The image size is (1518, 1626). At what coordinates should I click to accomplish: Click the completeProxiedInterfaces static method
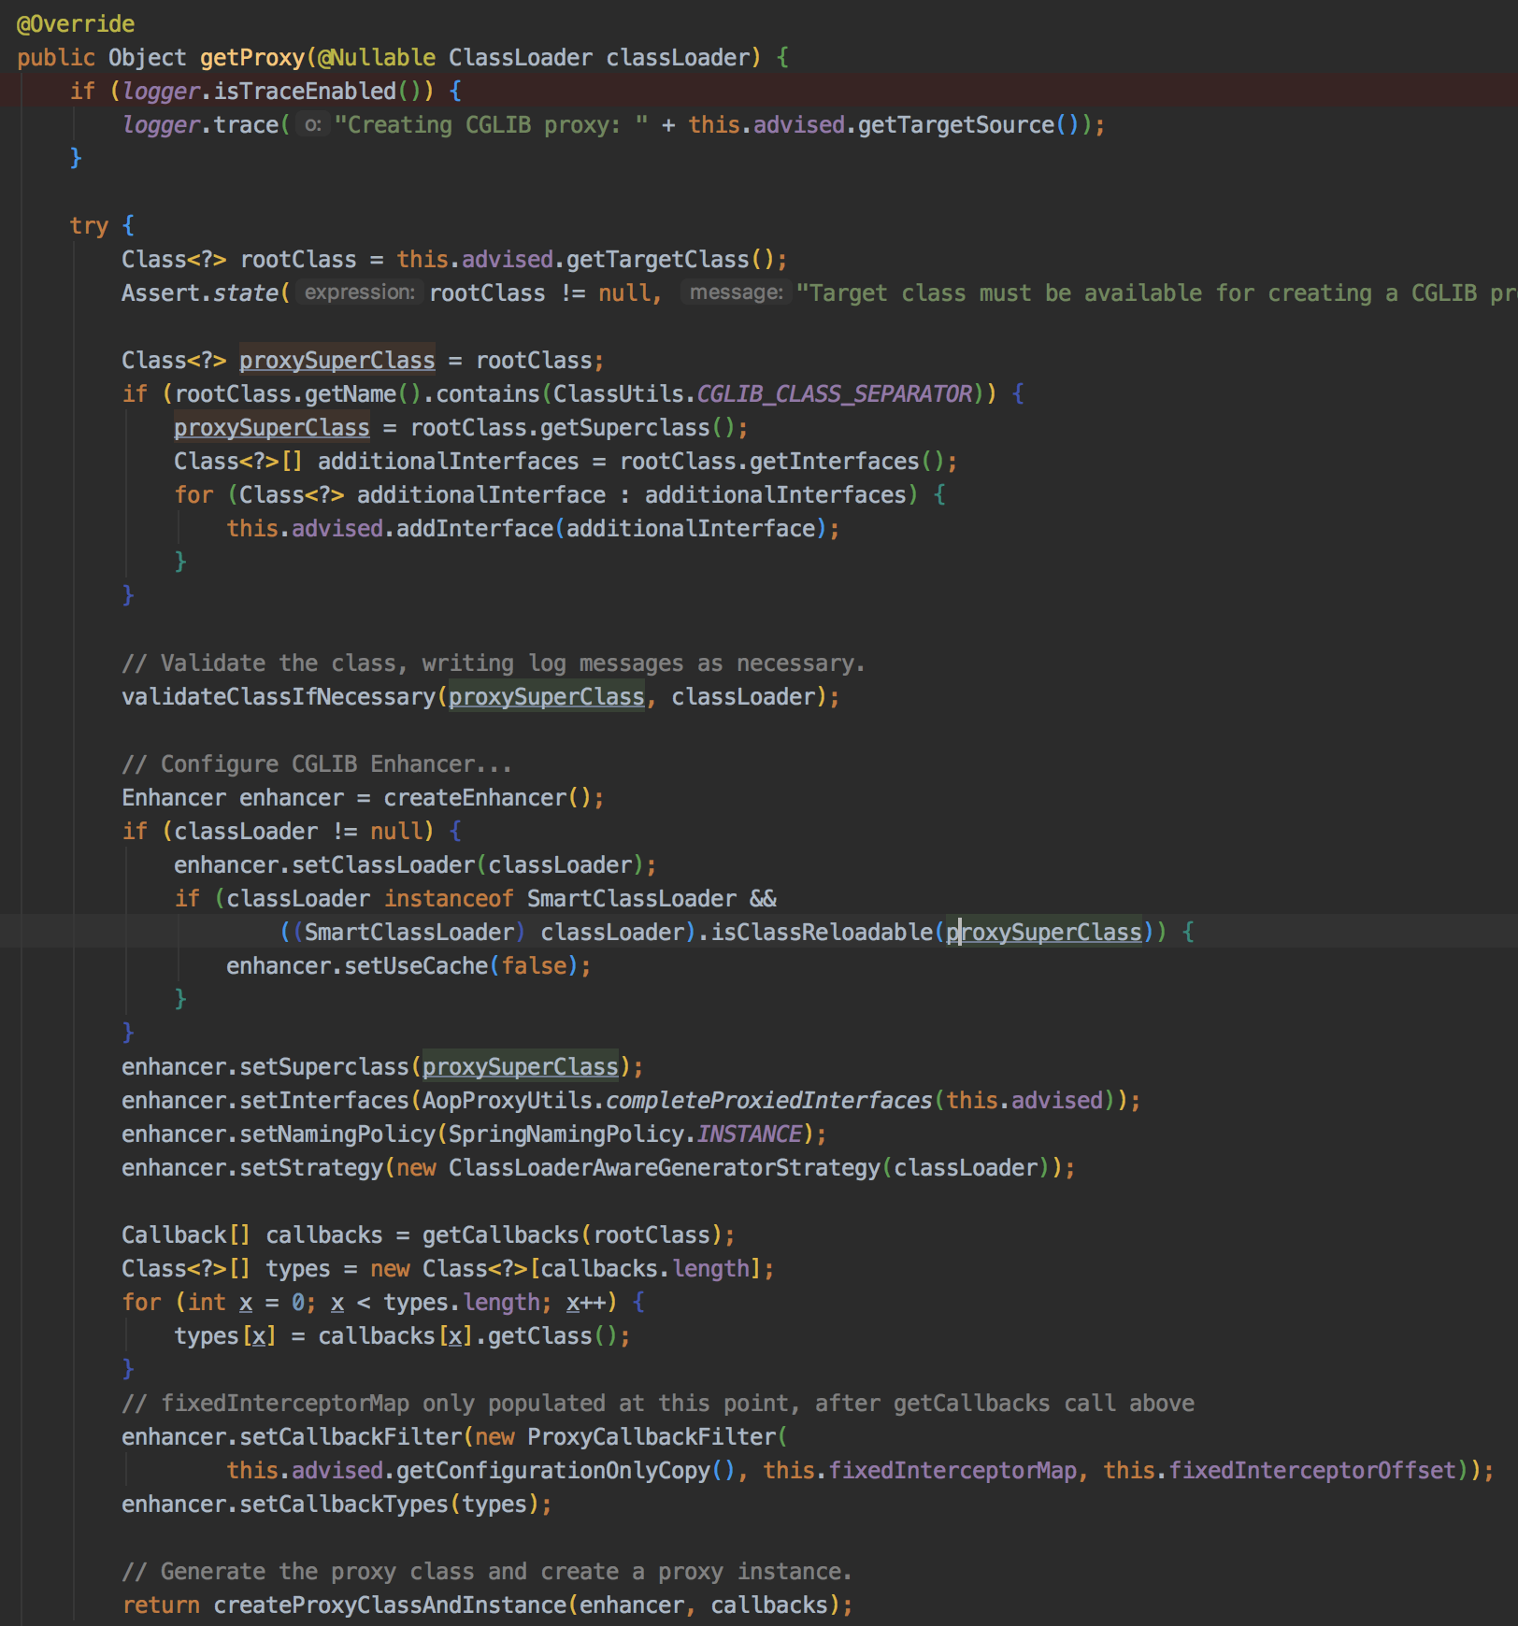pos(769,1100)
